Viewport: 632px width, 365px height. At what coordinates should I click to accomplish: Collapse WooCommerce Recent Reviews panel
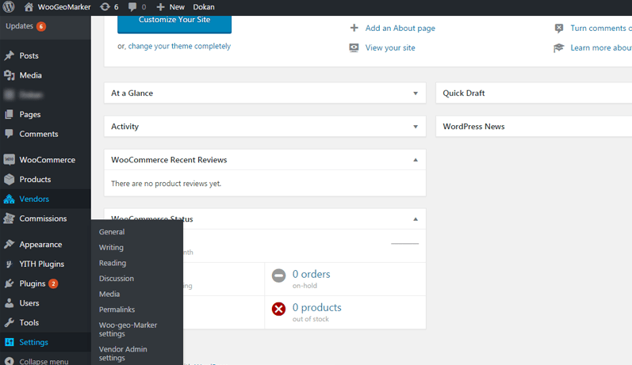pyautogui.click(x=416, y=160)
